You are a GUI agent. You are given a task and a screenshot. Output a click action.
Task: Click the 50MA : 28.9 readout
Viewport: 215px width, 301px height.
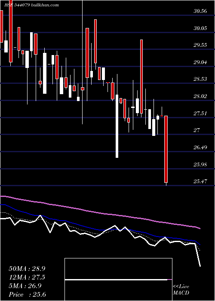point(27,268)
